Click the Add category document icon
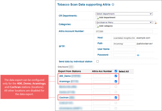162x111 pixels. click(x=97, y=26)
